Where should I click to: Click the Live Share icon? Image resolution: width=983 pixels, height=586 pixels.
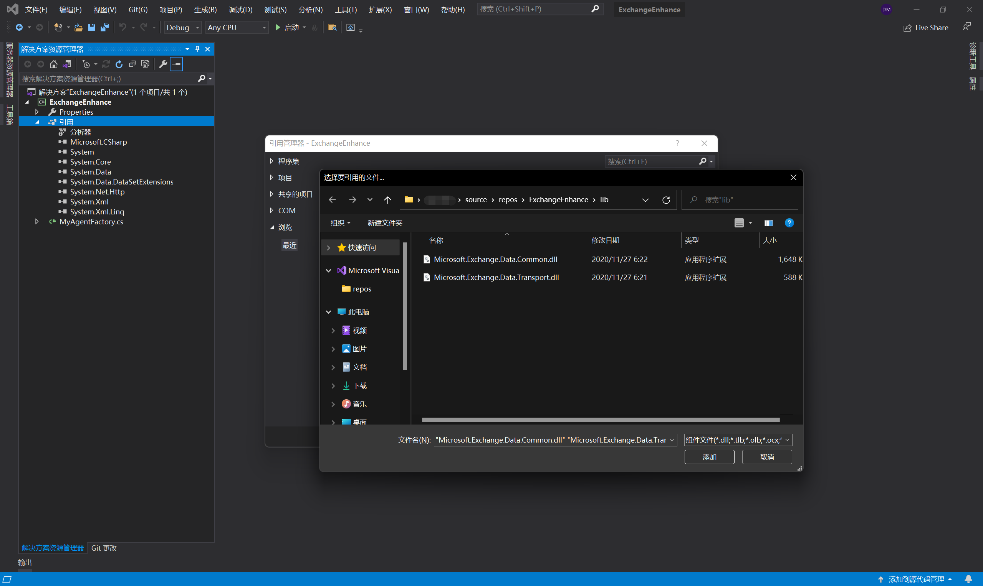click(x=907, y=28)
